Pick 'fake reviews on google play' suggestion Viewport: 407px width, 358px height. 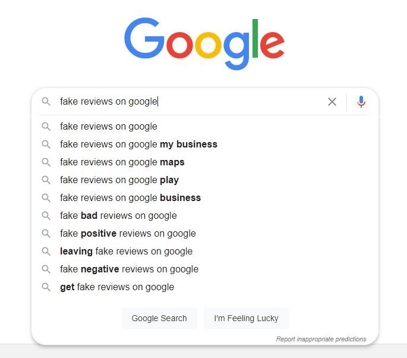[x=119, y=180]
